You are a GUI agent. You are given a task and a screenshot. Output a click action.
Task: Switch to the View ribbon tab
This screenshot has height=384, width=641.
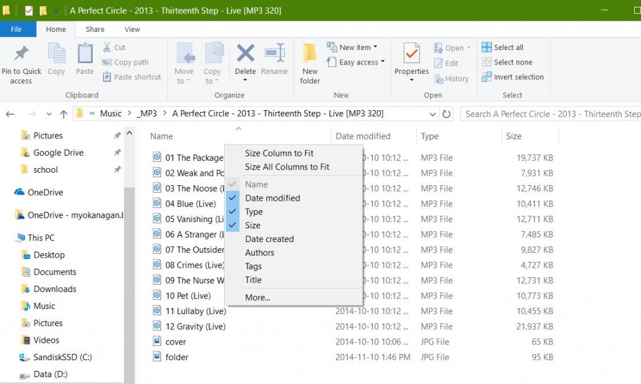click(132, 29)
